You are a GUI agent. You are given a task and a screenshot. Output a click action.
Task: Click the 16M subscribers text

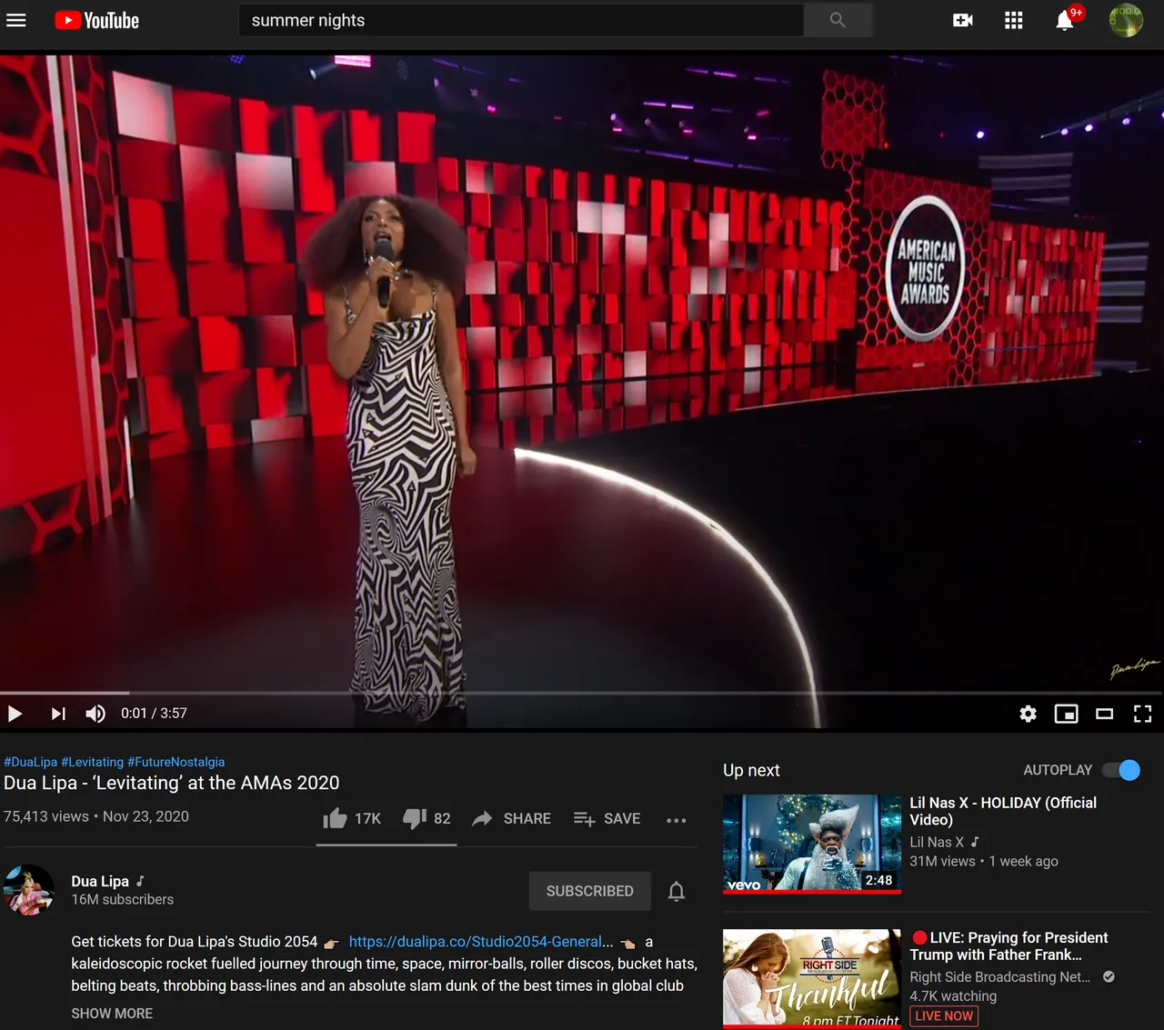coord(122,899)
